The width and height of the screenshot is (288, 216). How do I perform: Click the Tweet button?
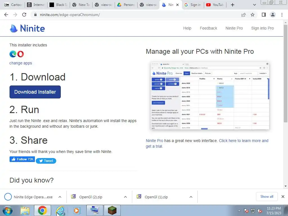(x=46, y=161)
